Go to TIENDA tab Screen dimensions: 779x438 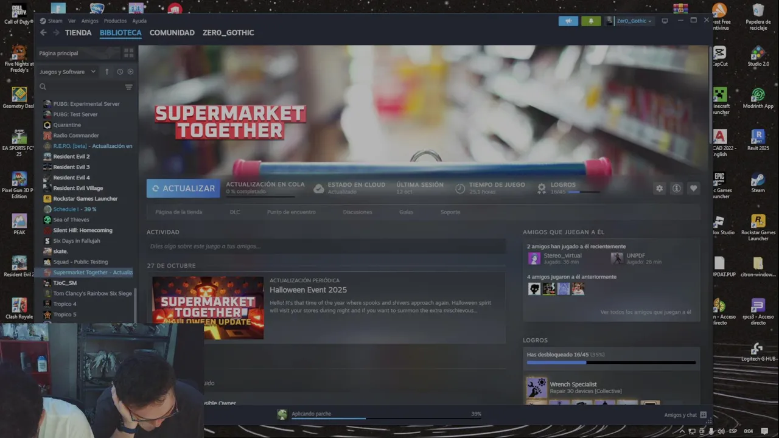(x=79, y=33)
